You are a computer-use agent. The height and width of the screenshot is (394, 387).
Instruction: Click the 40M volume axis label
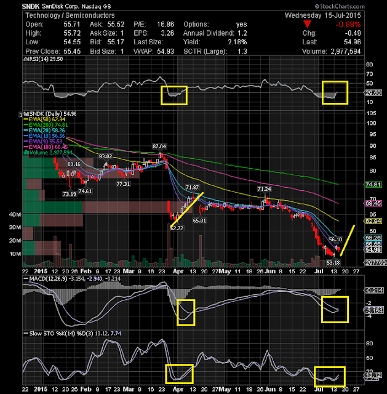(x=15, y=214)
